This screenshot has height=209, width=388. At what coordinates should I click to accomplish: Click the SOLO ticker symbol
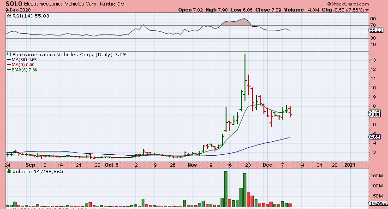(14, 4)
